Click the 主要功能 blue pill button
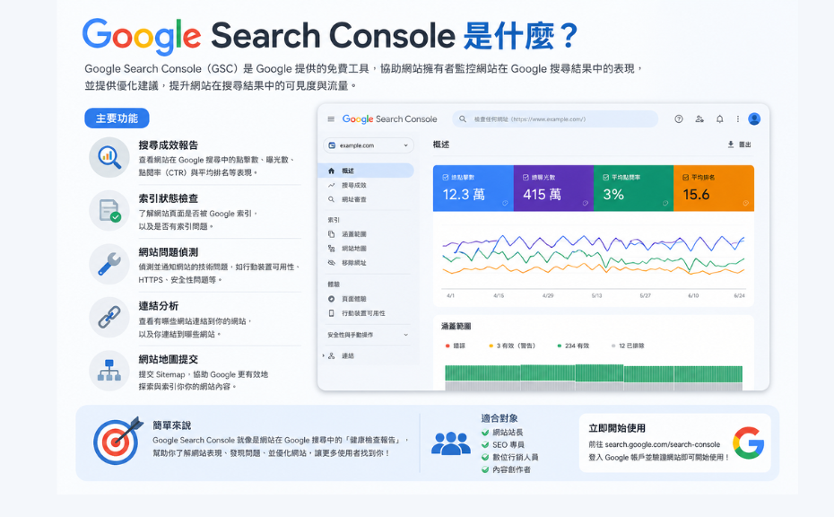 [117, 118]
